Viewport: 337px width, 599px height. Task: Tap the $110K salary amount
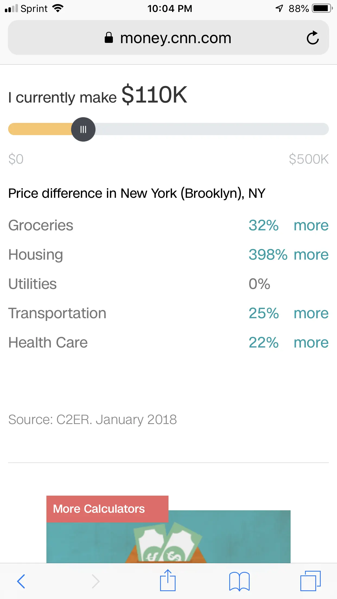(154, 95)
